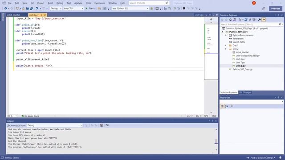This screenshot has height=160, width=285.
Task: Expand the Python Environments node
Action: coord(225,35)
